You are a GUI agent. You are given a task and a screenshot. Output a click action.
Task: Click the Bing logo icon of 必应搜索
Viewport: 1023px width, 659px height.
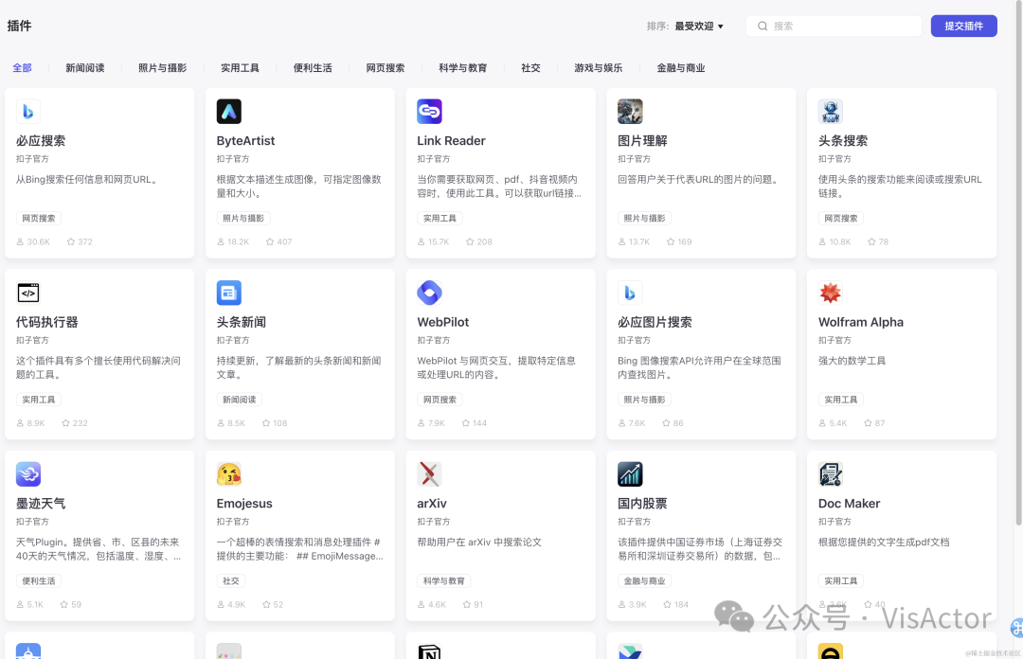click(x=28, y=112)
